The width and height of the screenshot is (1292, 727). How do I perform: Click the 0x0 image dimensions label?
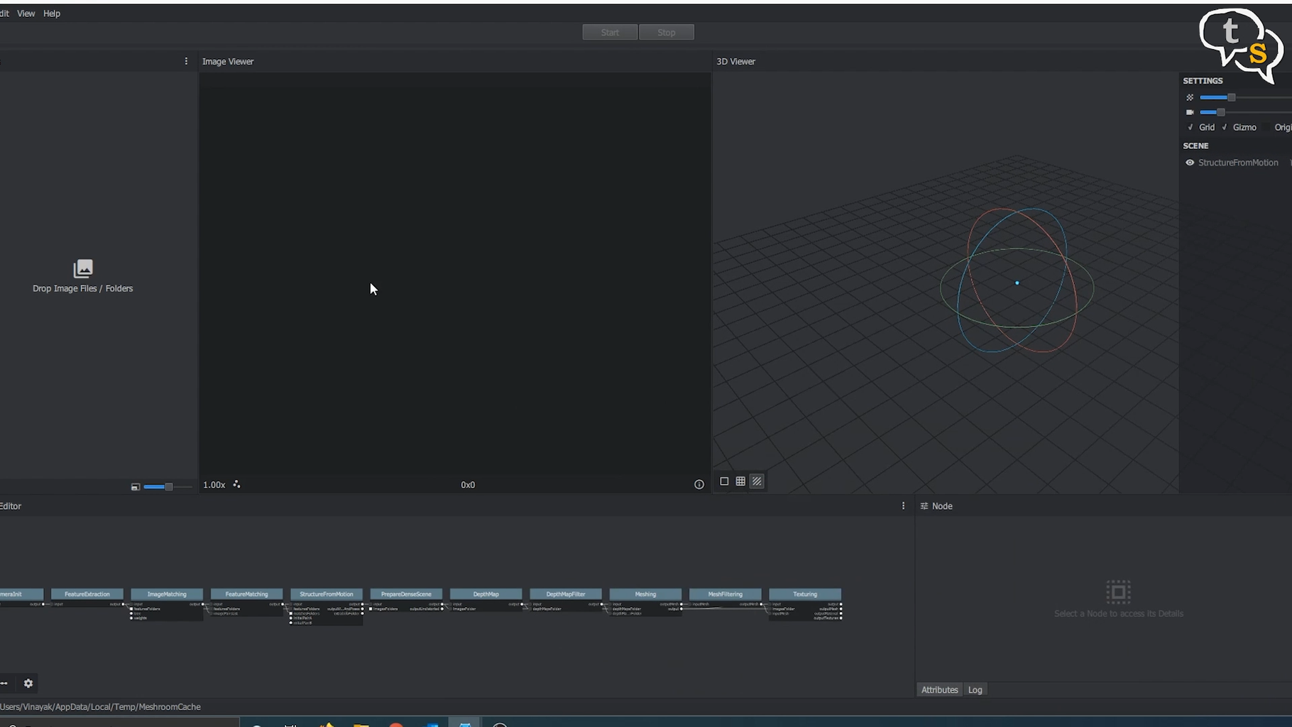pos(468,485)
